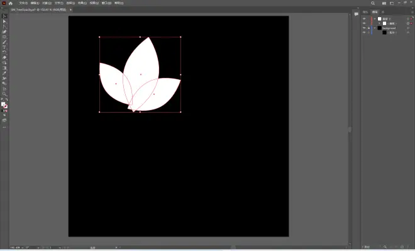
Task: Swap fill and stroke colors
Action: (7, 100)
